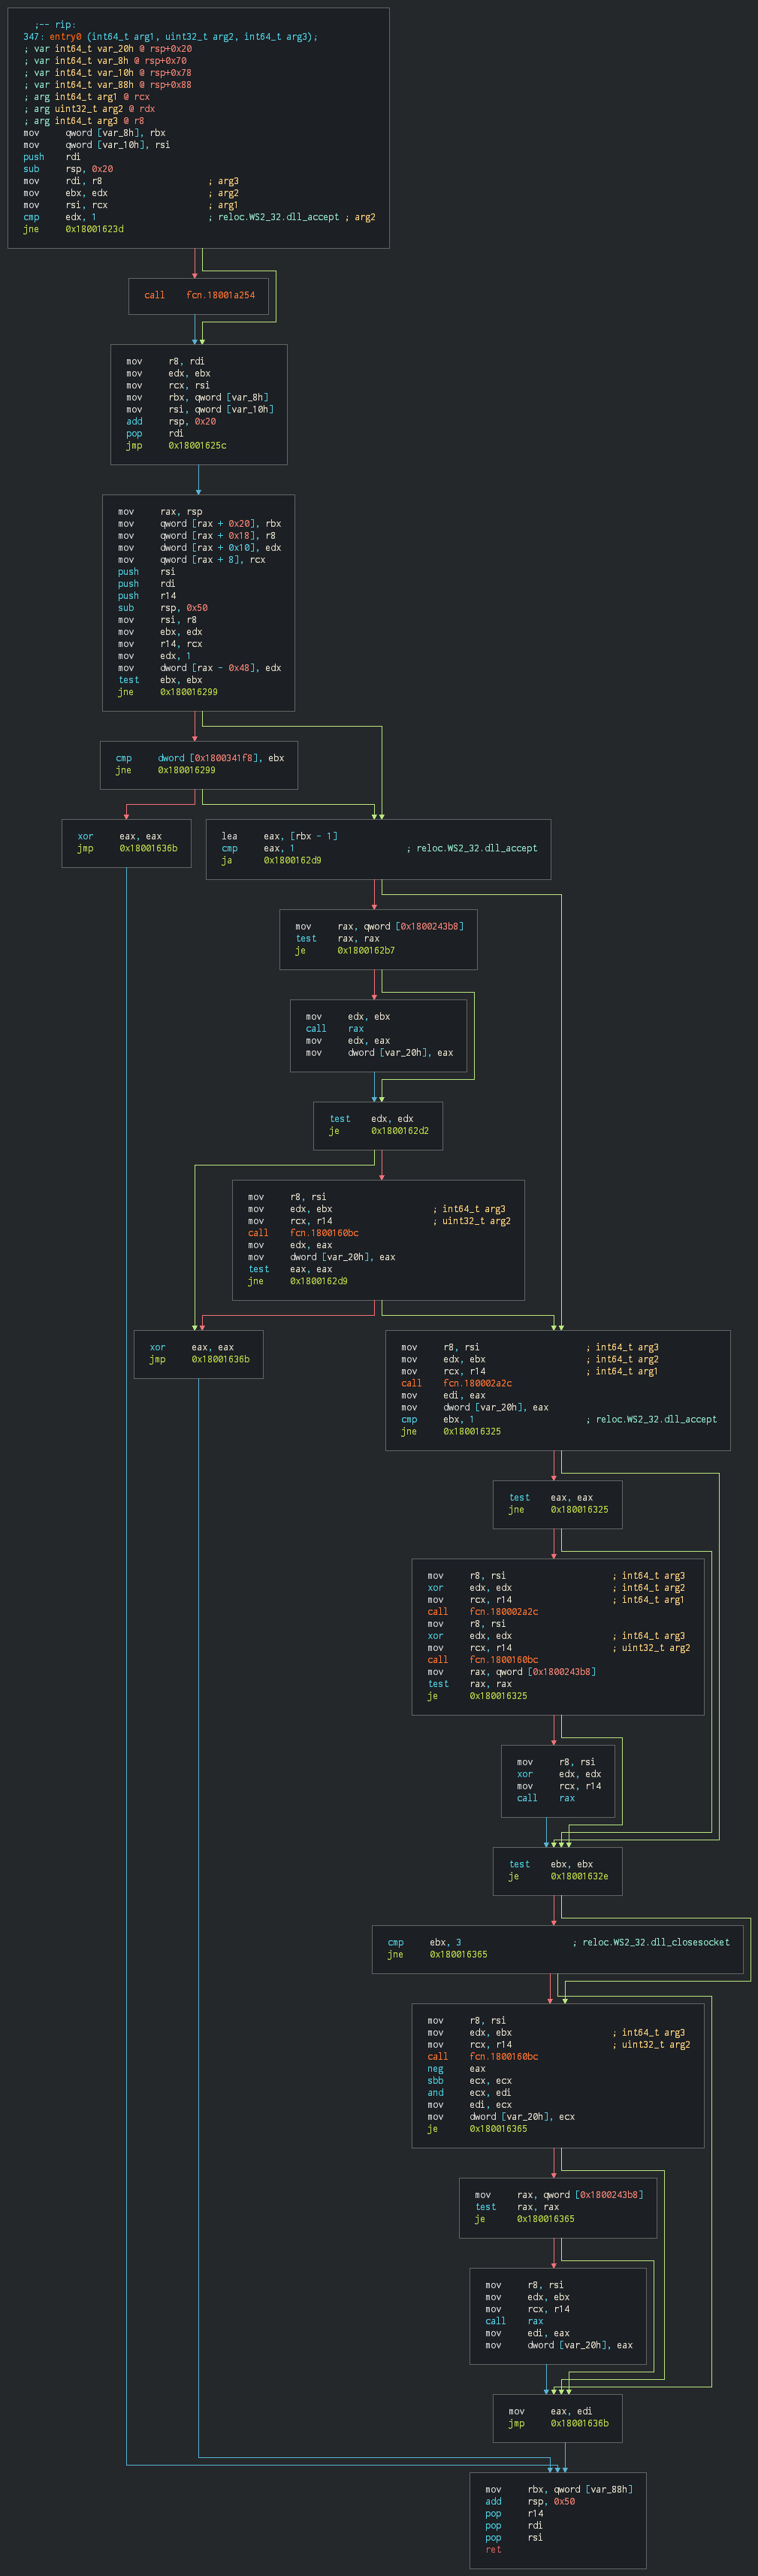Click the 'pop r14' instruction
The height and width of the screenshot is (2576, 758).
(515, 2512)
